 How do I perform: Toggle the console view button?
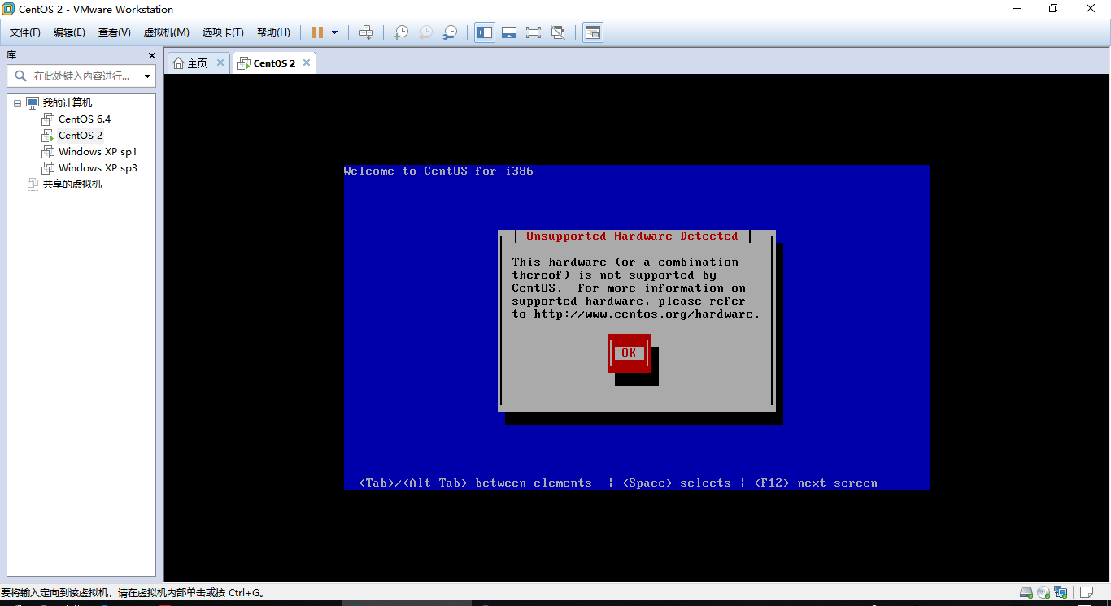point(593,32)
